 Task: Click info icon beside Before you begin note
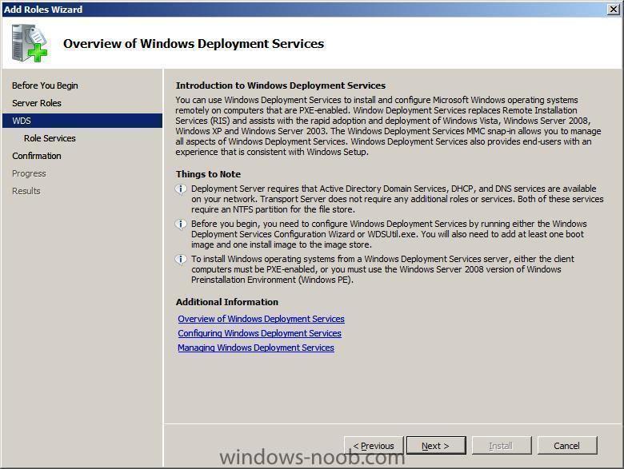(x=181, y=225)
